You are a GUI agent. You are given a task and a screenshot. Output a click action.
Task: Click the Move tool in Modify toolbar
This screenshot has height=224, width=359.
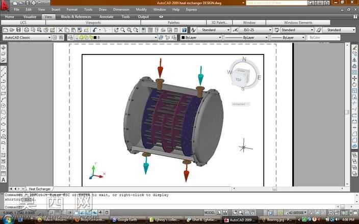354,78
